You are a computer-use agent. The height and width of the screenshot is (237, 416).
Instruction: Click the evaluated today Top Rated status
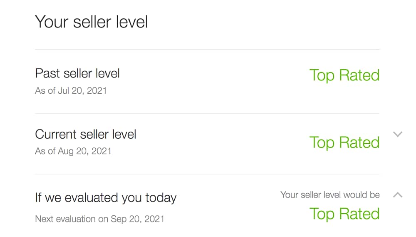(344, 214)
